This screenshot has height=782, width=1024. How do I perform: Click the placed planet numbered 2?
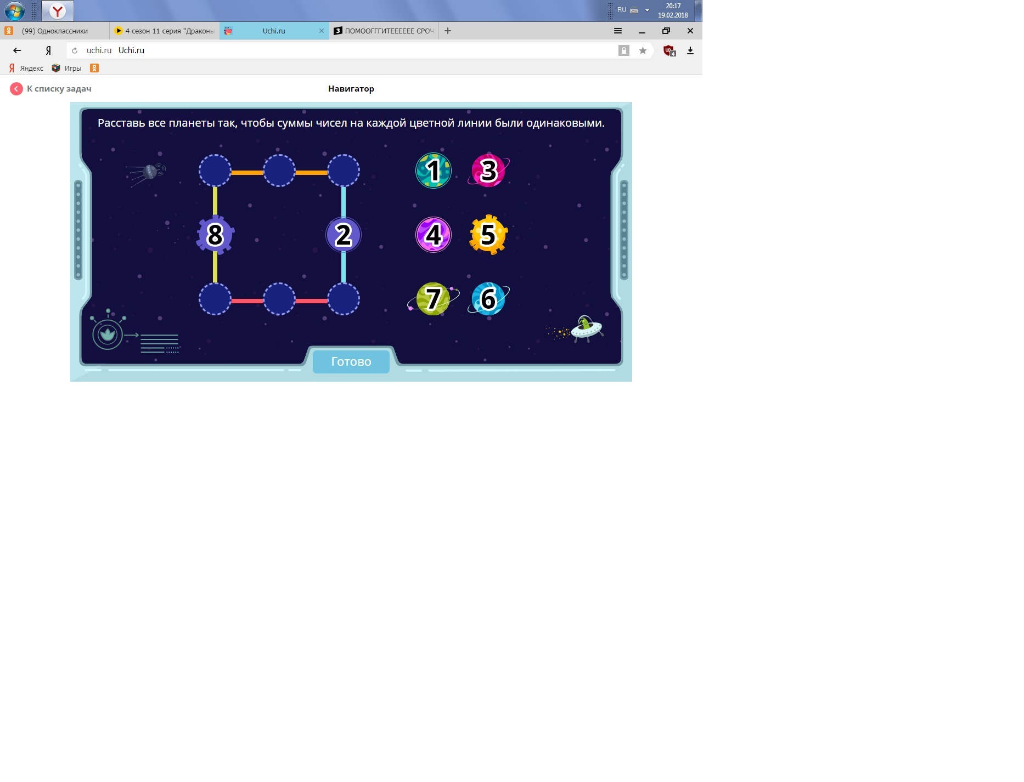click(344, 235)
